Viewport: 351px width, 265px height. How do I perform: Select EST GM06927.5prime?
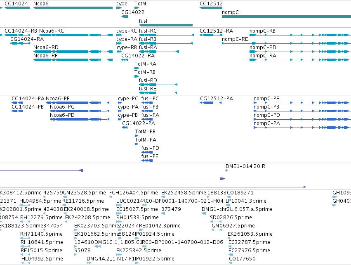point(217,230)
